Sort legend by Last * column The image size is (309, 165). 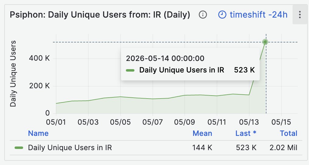pyautogui.click(x=246, y=133)
